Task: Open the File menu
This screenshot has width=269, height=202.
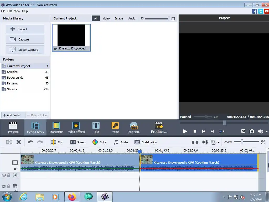Action: (3, 11)
